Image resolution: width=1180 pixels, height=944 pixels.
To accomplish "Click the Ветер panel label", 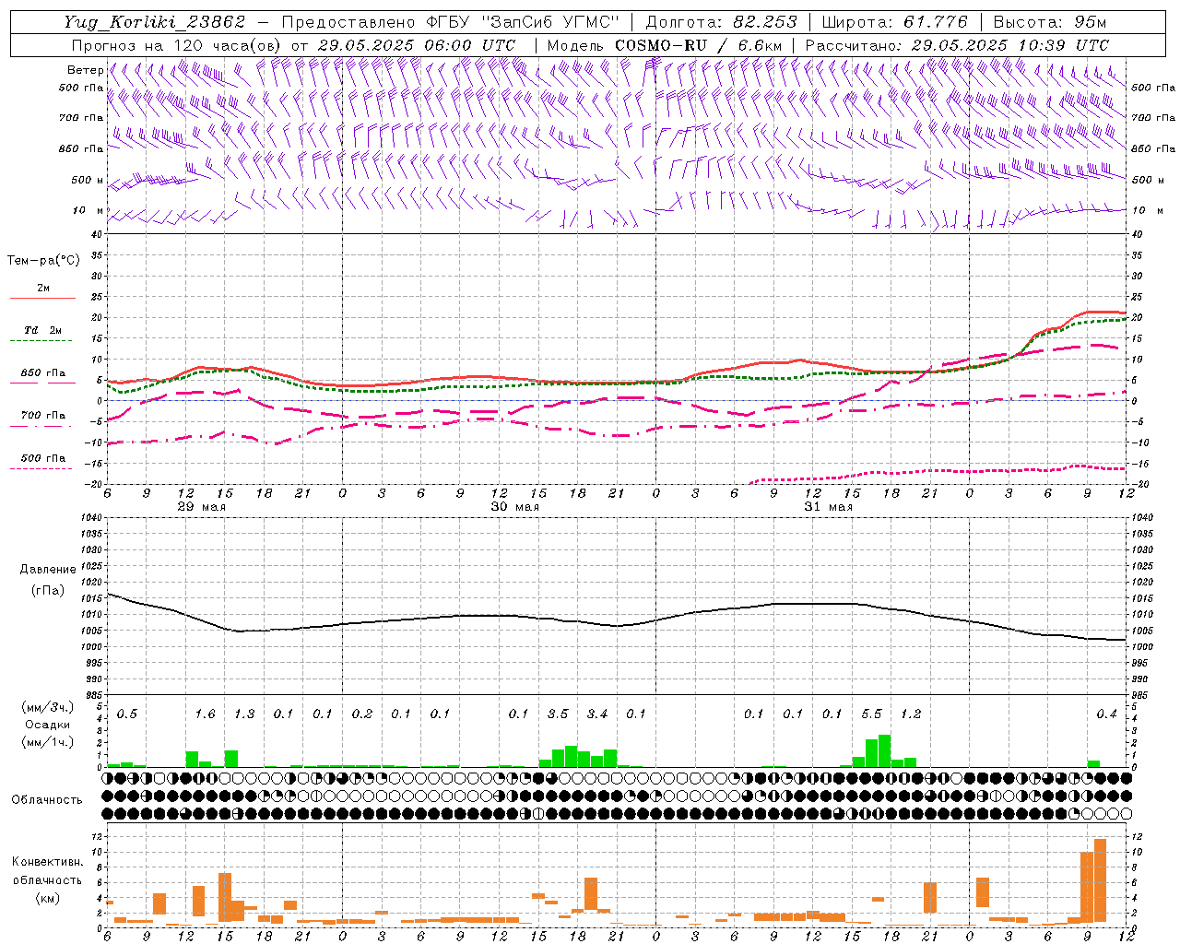I will (x=85, y=70).
